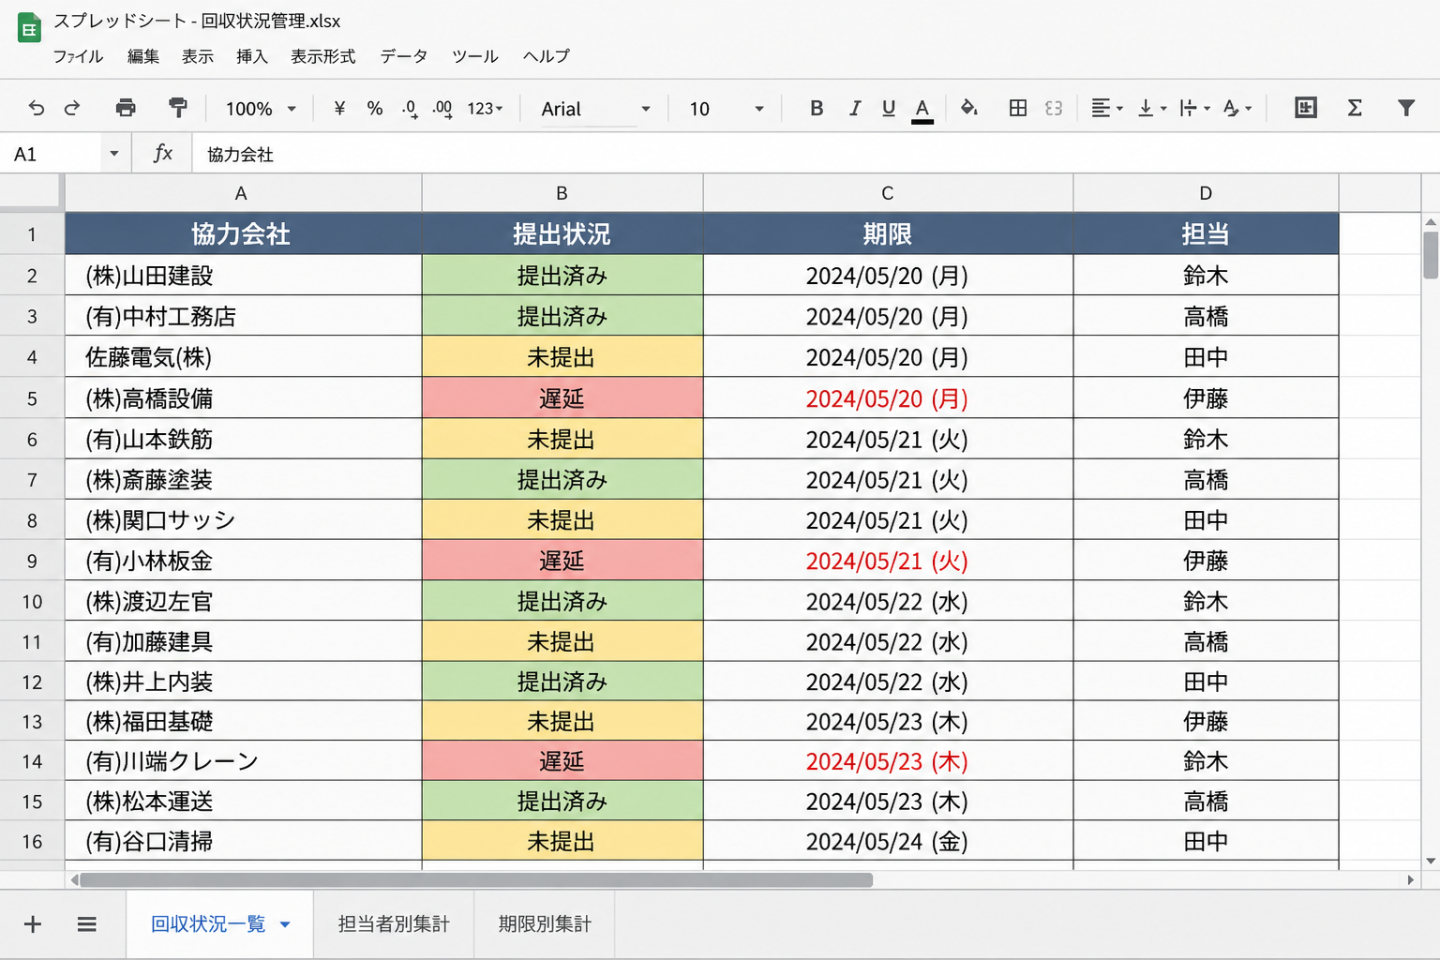Add a new sheet with plus button
1440x960 pixels.
[33, 924]
